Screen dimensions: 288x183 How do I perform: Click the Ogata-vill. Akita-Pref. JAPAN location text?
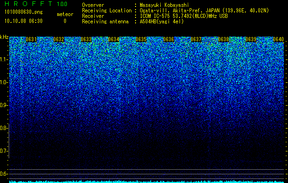click(x=204, y=11)
